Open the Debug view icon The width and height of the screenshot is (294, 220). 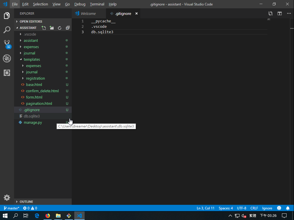(7, 58)
